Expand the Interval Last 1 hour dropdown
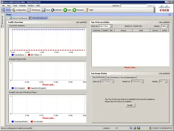Screen dimensions: 174x131 click(105, 26)
